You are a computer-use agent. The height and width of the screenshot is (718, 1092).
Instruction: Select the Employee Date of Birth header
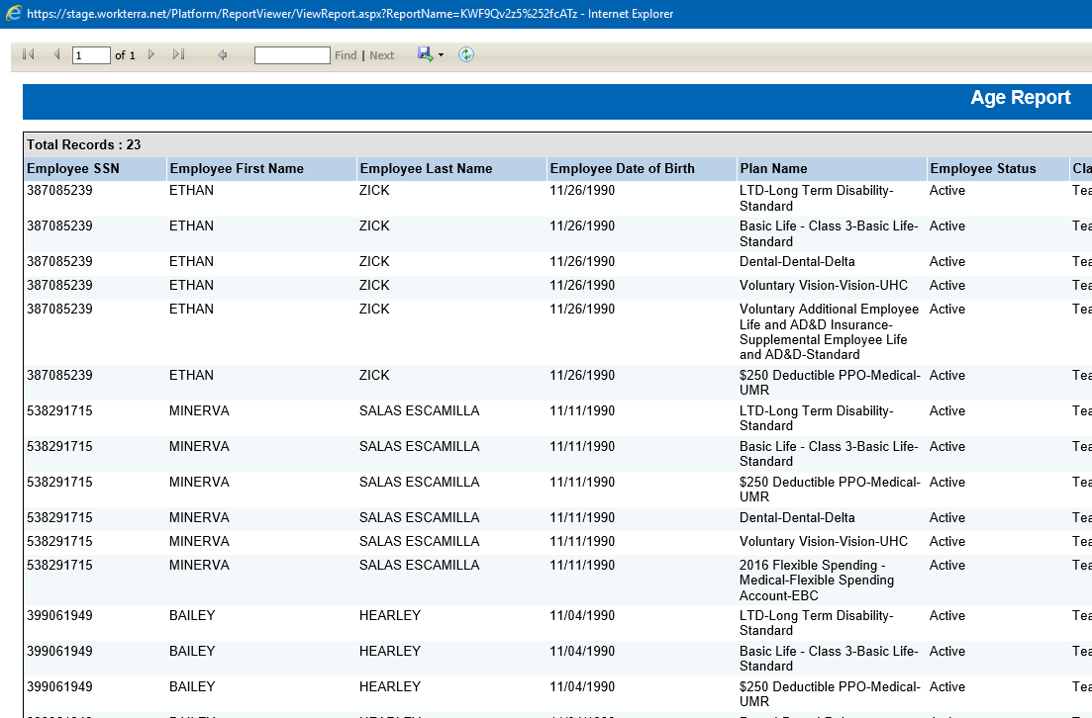(622, 169)
